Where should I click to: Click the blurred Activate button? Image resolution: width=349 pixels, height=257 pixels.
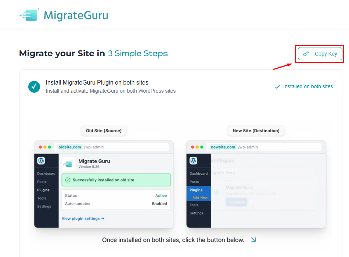236,202
